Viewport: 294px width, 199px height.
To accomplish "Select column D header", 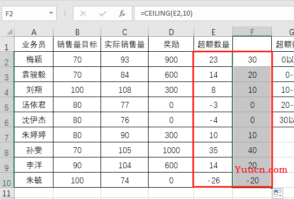I will 171,32.
